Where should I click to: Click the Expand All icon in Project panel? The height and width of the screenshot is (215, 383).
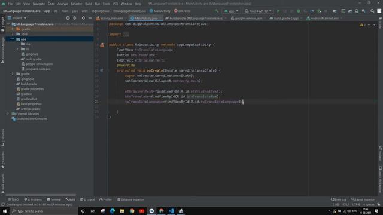click(x=75, y=18)
